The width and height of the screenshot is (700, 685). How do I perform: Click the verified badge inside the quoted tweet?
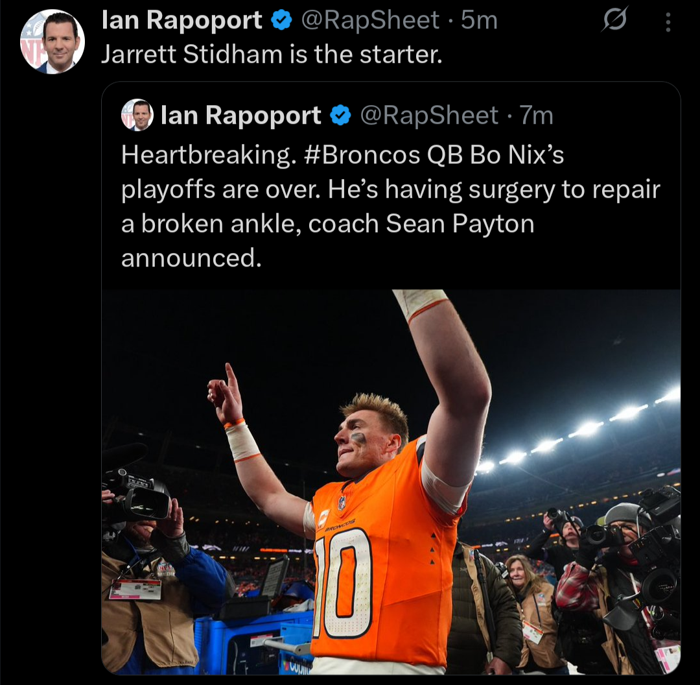[340, 116]
